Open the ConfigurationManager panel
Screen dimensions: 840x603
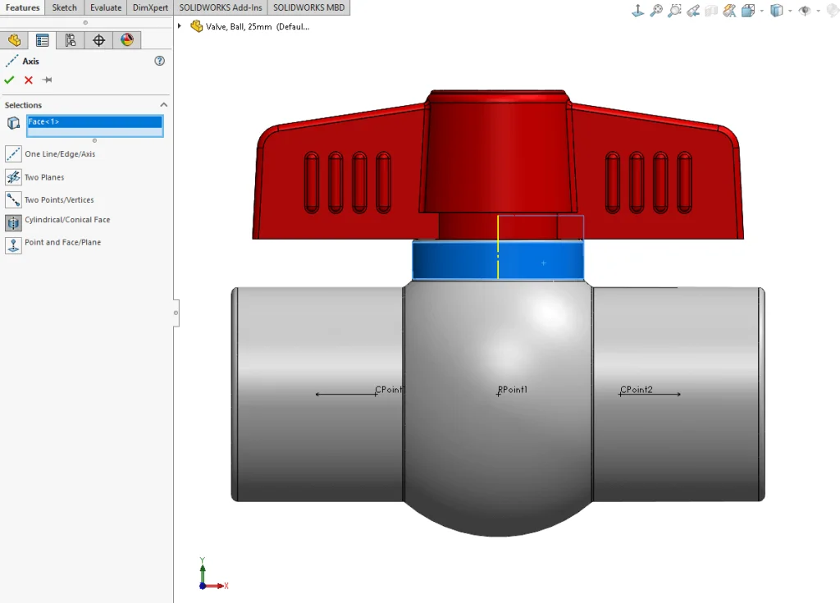point(71,39)
